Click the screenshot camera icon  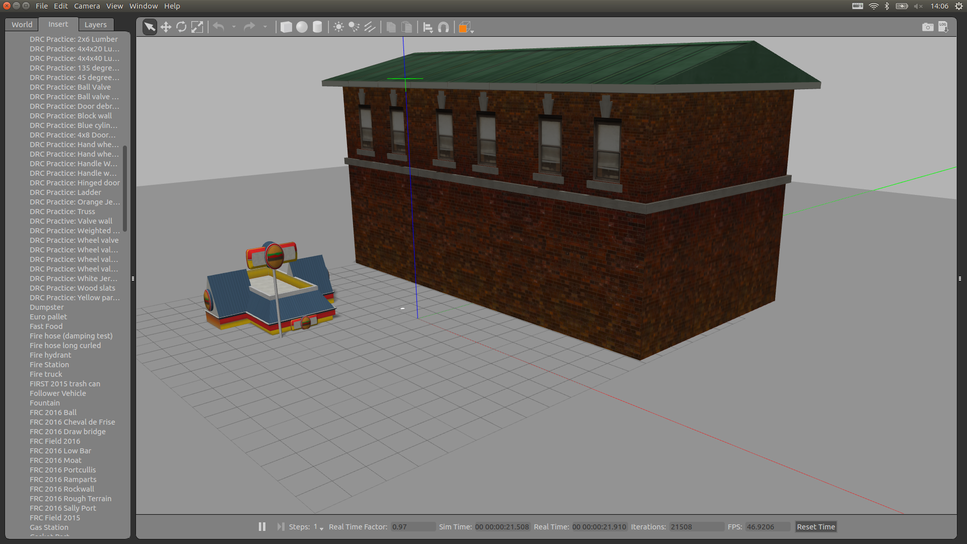[927, 27]
